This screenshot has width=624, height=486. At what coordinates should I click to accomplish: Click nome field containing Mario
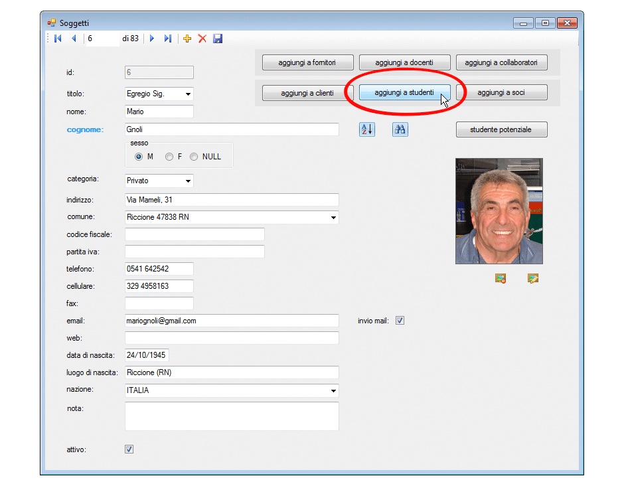[x=159, y=112]
